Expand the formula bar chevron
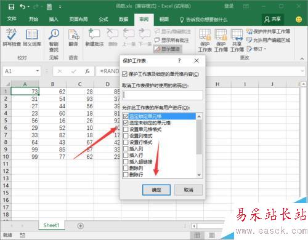This screenshot has height=240, width=308. pos(302,71)
